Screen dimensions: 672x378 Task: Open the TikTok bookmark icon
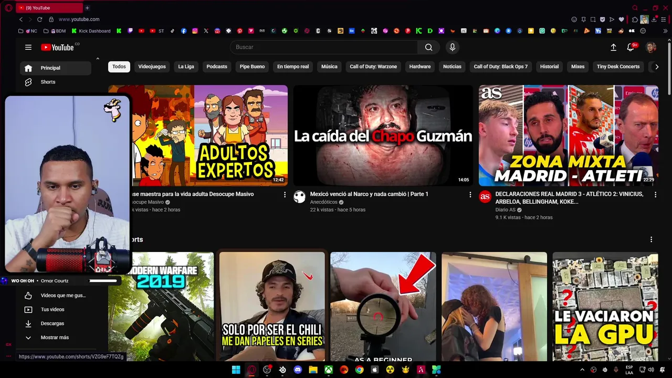172,31
